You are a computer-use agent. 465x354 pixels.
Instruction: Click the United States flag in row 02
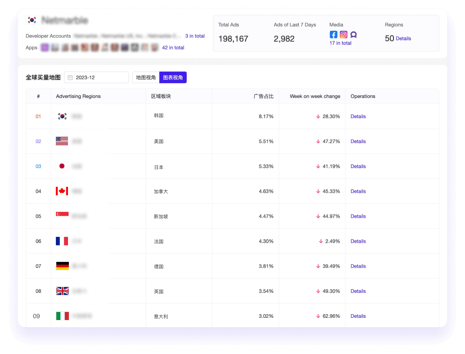pyautogui.click(x=62, y=141)
